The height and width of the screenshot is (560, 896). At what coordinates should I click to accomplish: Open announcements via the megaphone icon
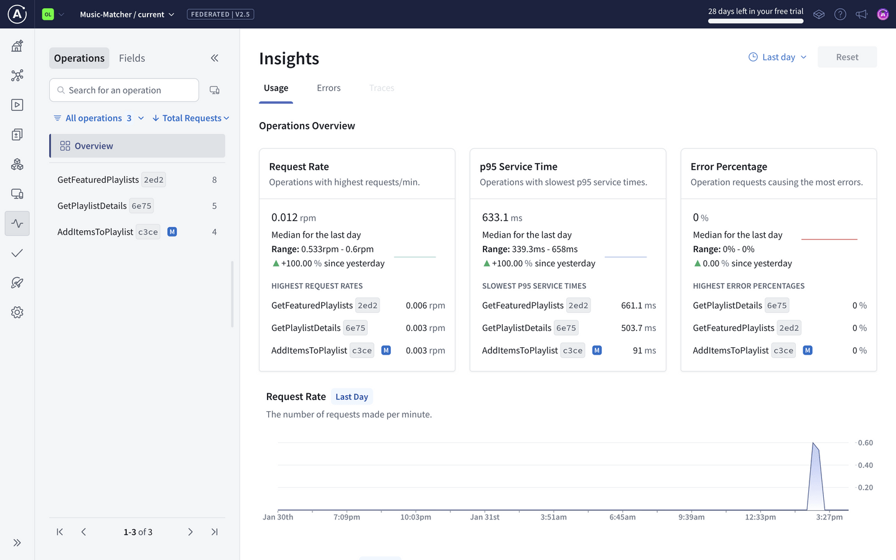click(861, 14)
